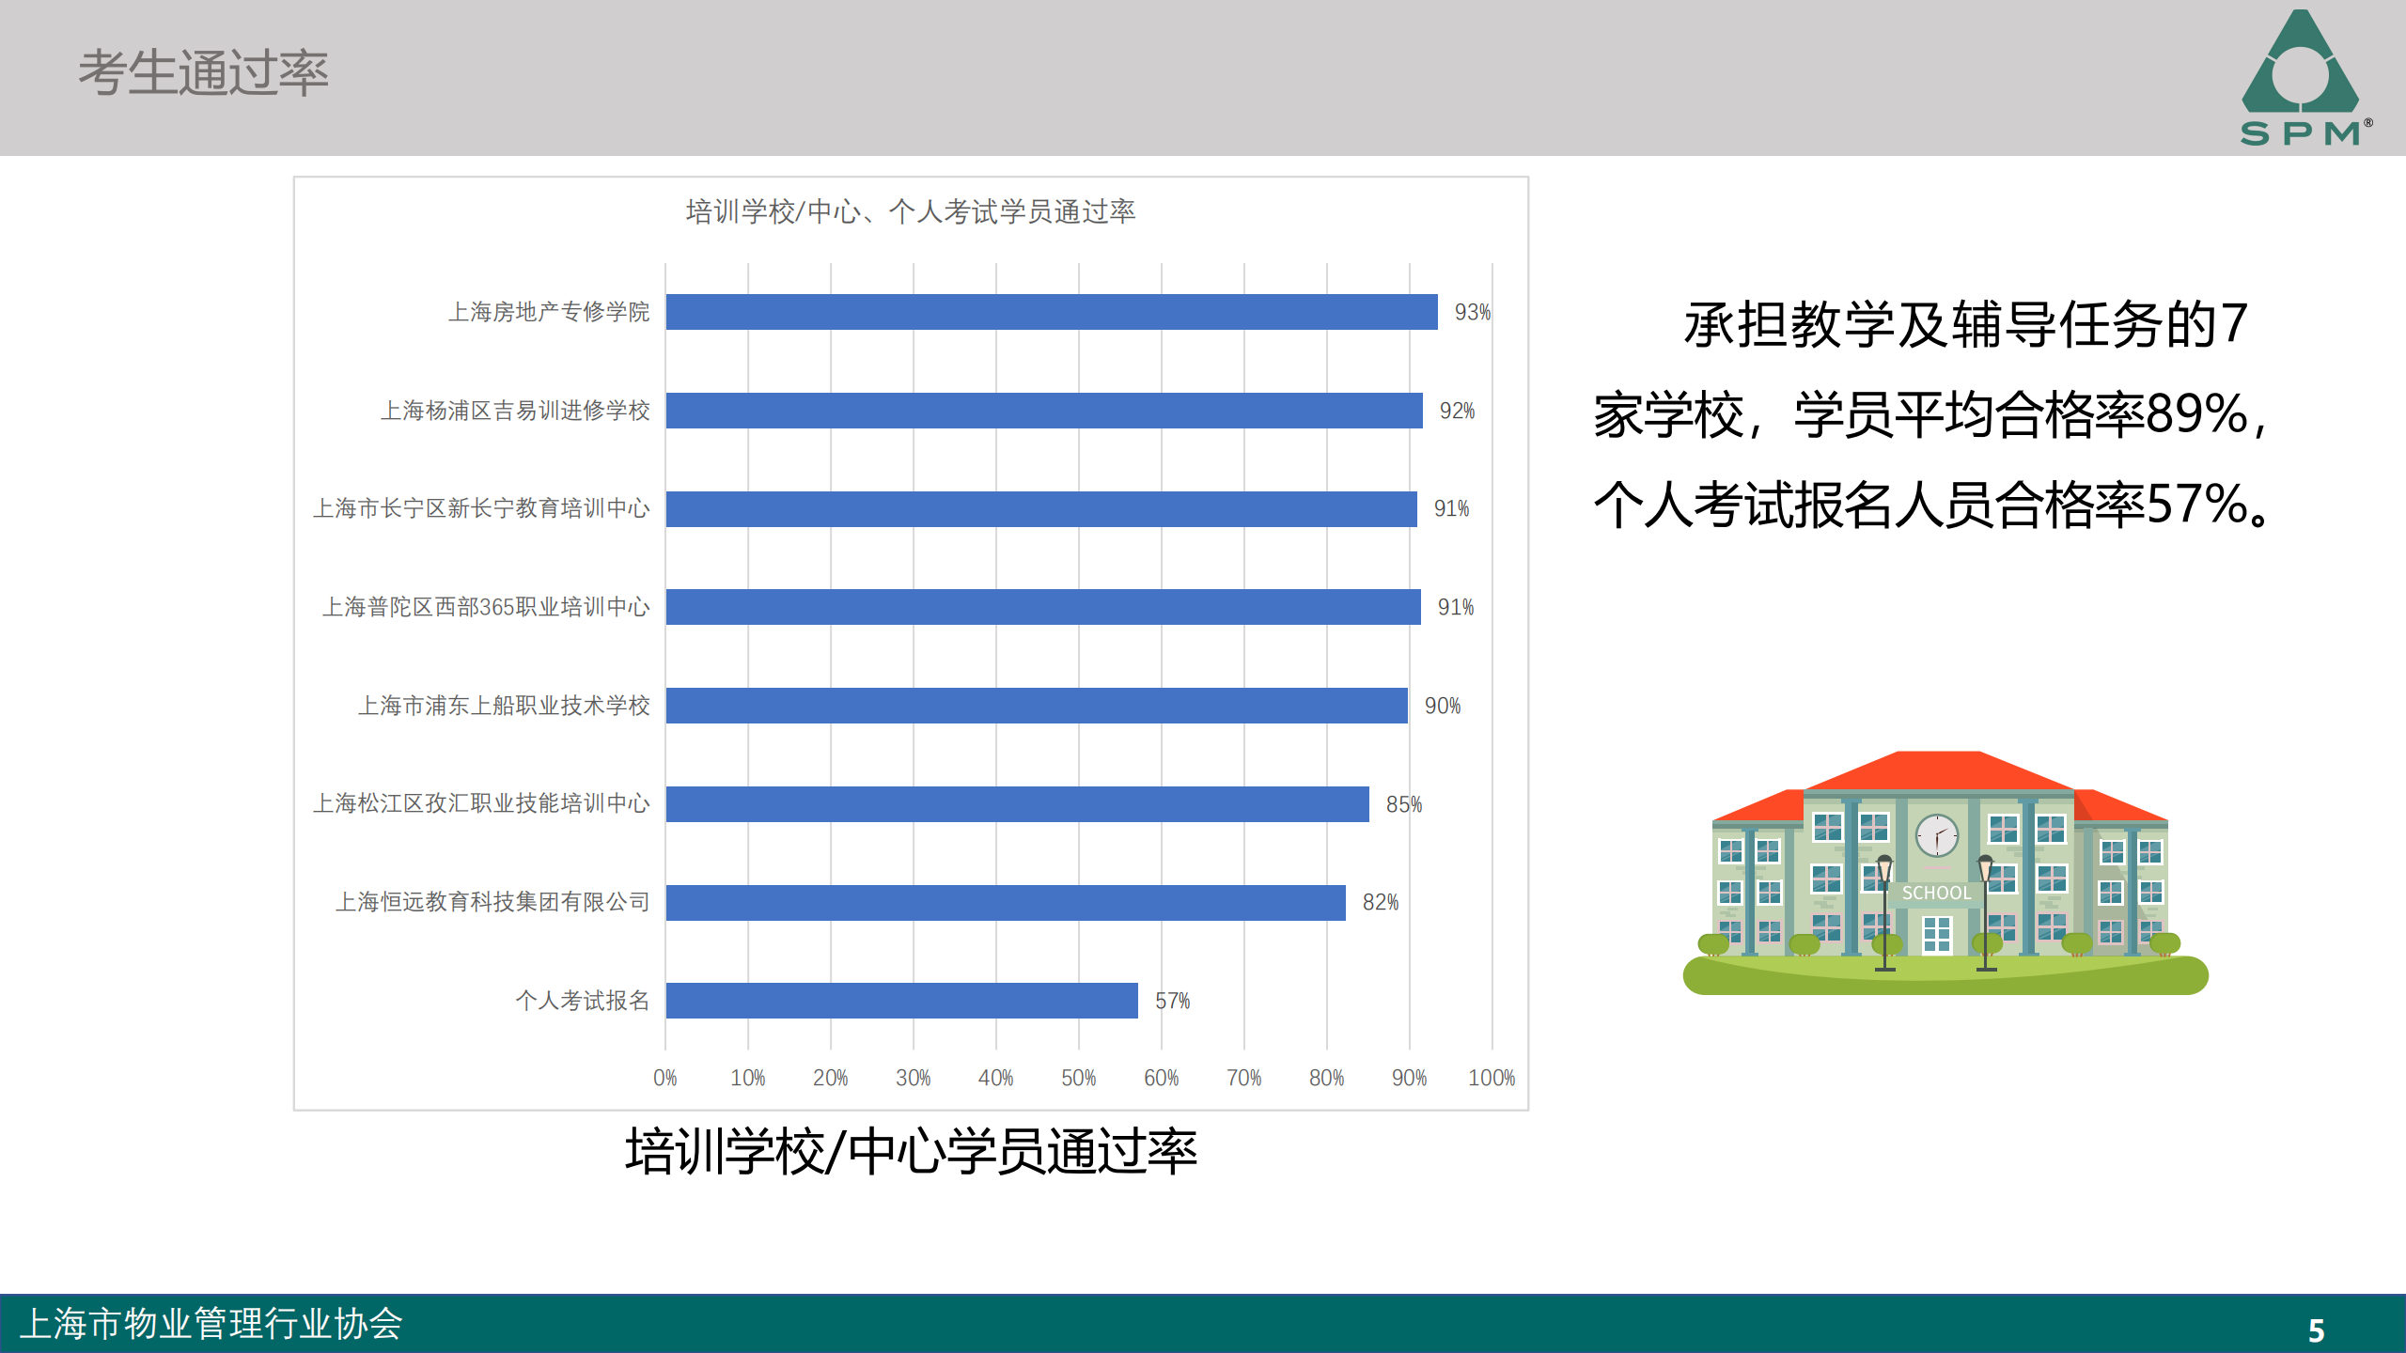This screenshot has height=1353, width=2406.
Task: Click the chart title 培训学校/中心、个人考试学员通过率
Action: pyautogui.click(x=910, y=211)
